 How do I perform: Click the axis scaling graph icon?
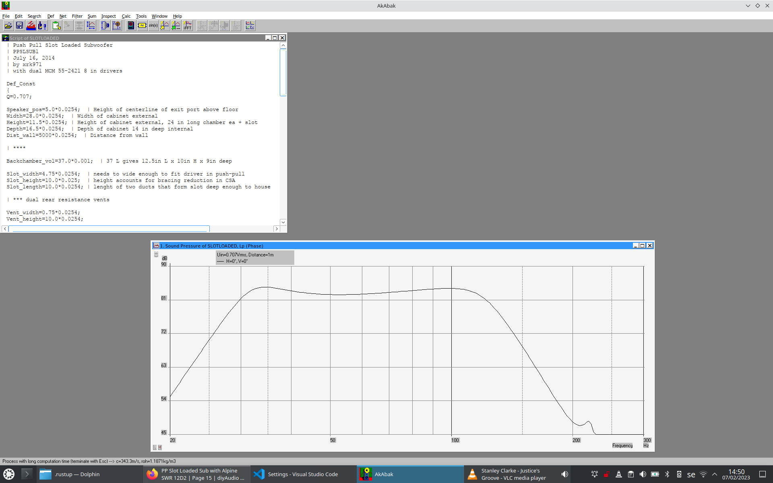click(x=91, y=26)
